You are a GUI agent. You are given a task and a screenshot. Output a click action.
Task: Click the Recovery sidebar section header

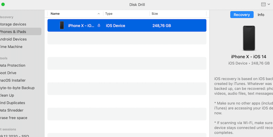[x=6, y=17]
